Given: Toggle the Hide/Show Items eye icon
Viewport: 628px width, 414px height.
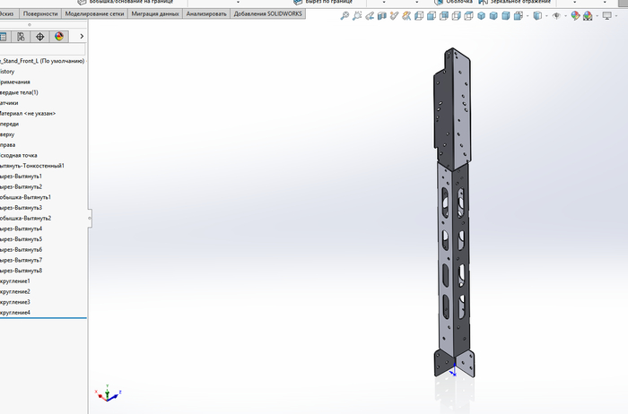Looking at the screenshot, I should click(x=556, y=16).
